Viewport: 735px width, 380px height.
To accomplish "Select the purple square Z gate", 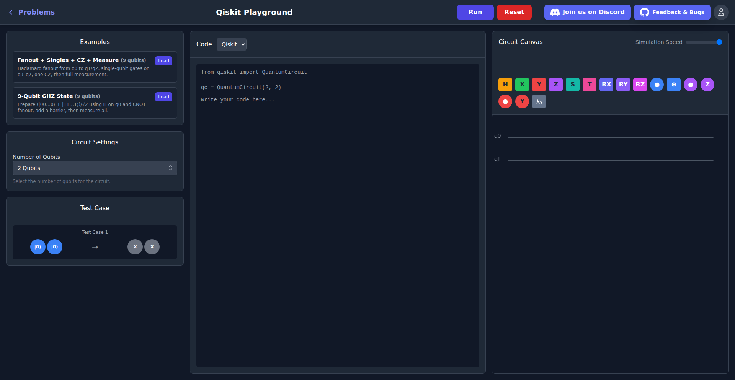I will 556,85.
